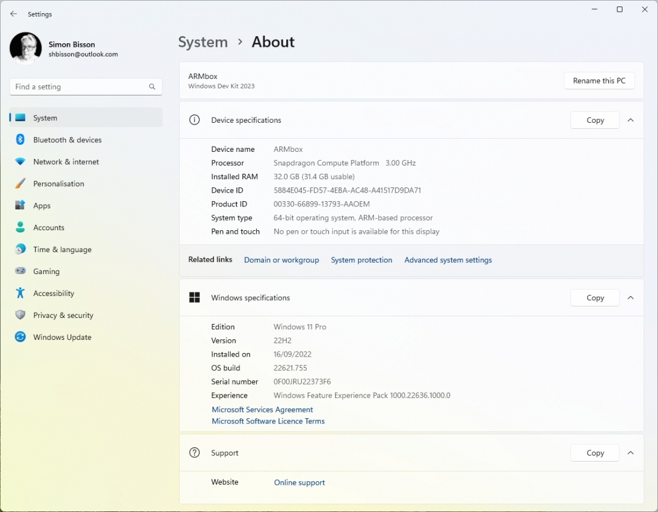Collapse the Support section
The width and height of the screenshot is (658, 512).
(631, 453)
